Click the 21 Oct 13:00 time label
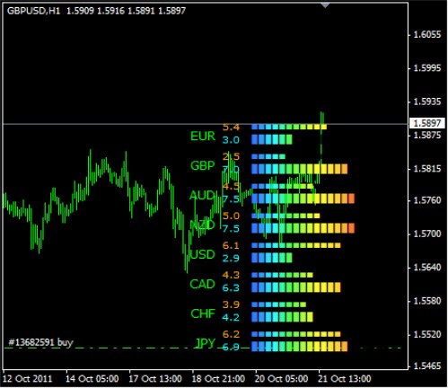448x388 pixels. (x=345, y=379)
